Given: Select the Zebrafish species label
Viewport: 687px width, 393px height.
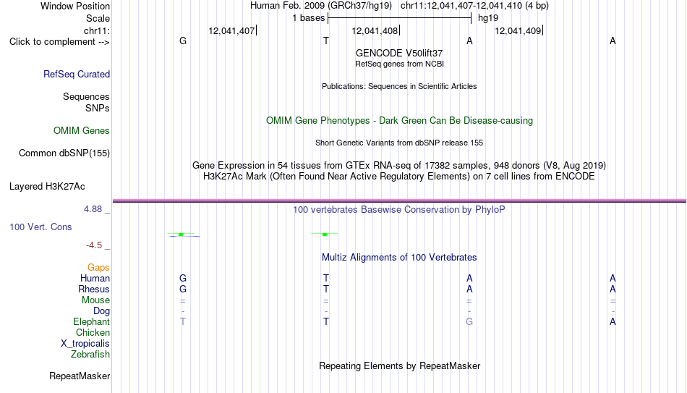Looking at the screenshot, I should [90, 355].
